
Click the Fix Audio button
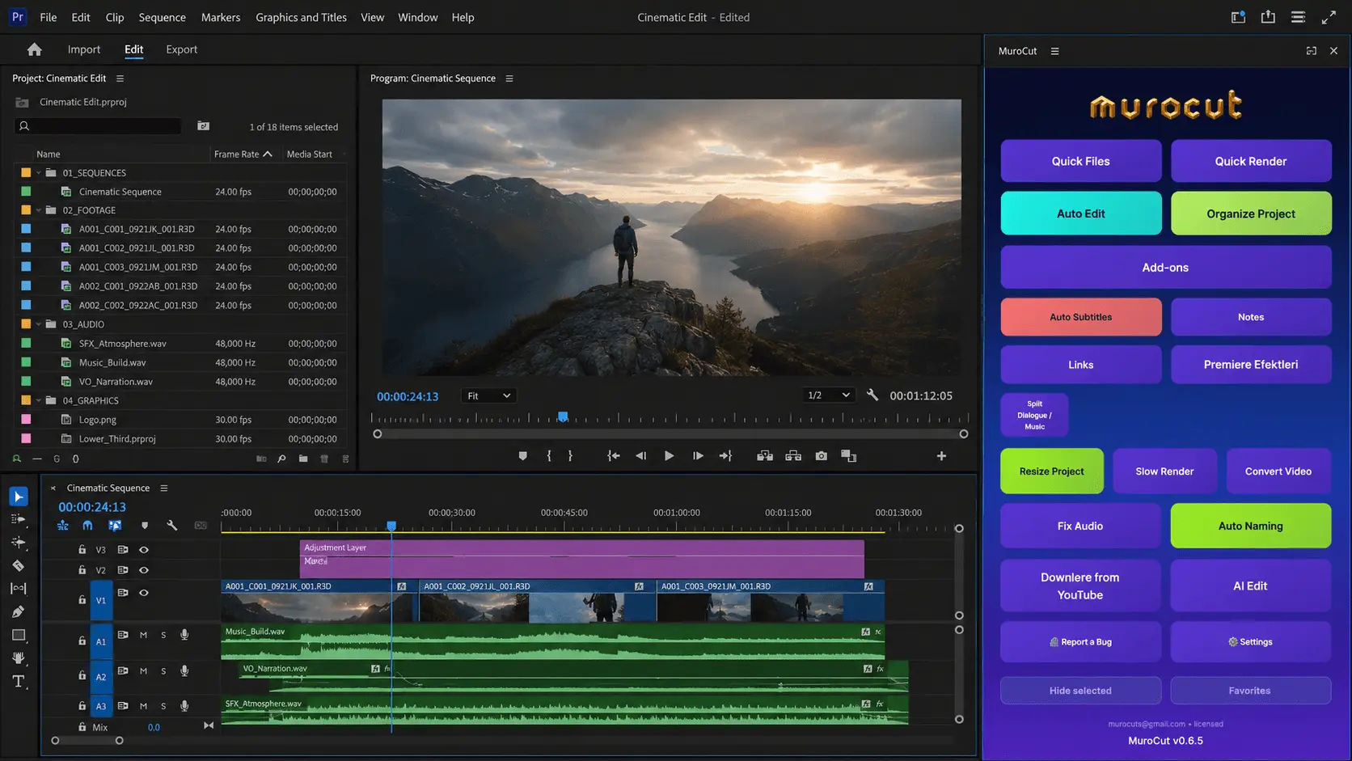[1080, 526]
